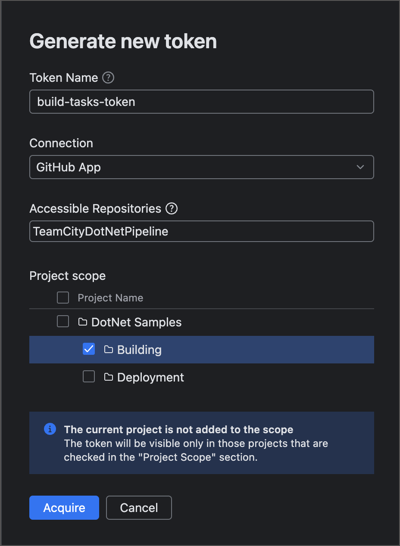
Task: Click the Accessible Repositories help icon
Action: [171, 209]
